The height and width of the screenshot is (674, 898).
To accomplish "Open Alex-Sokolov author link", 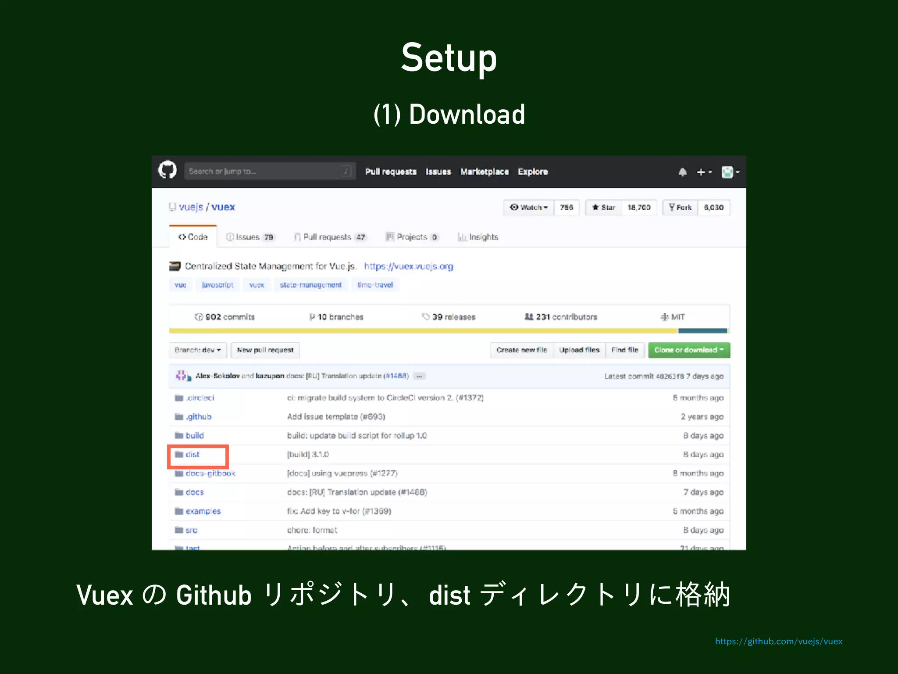I will (x=217, y=376).
